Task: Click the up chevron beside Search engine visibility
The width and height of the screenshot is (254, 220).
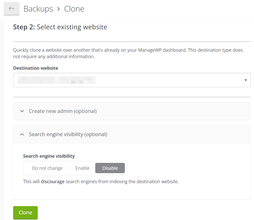Action: 22,134
